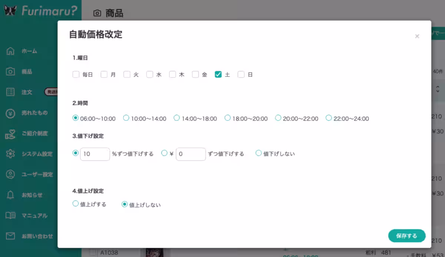Enable the 毎日 checkbox
Image resolution: width=445 pixels, height=257 pixels.
pyautogui.click(x=76, y=74)
